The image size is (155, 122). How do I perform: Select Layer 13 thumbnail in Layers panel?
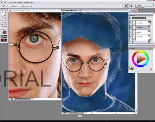(x=134, y=23)
